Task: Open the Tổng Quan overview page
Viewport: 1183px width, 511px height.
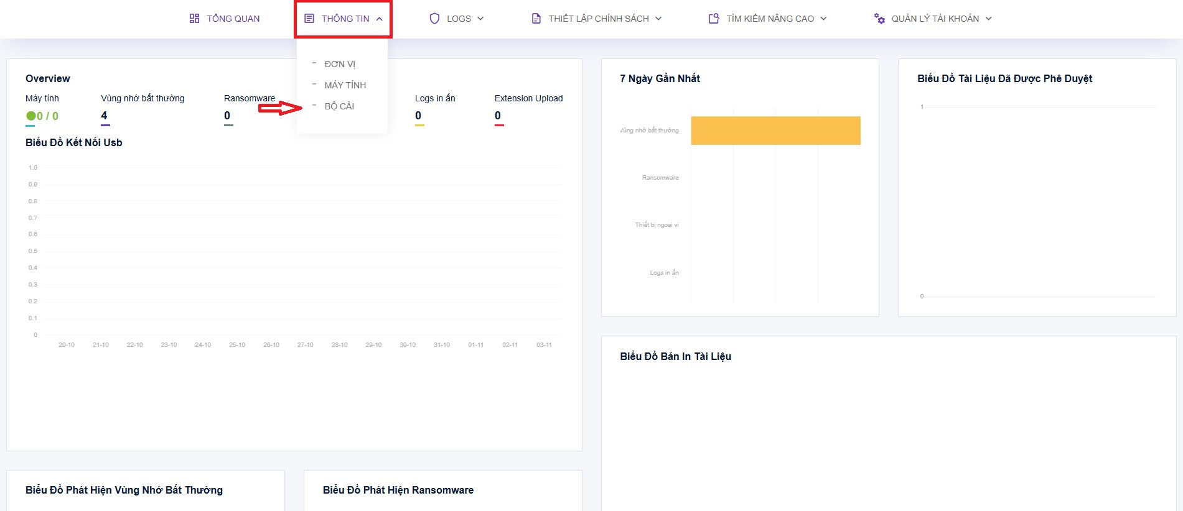Action: [233, 19]
